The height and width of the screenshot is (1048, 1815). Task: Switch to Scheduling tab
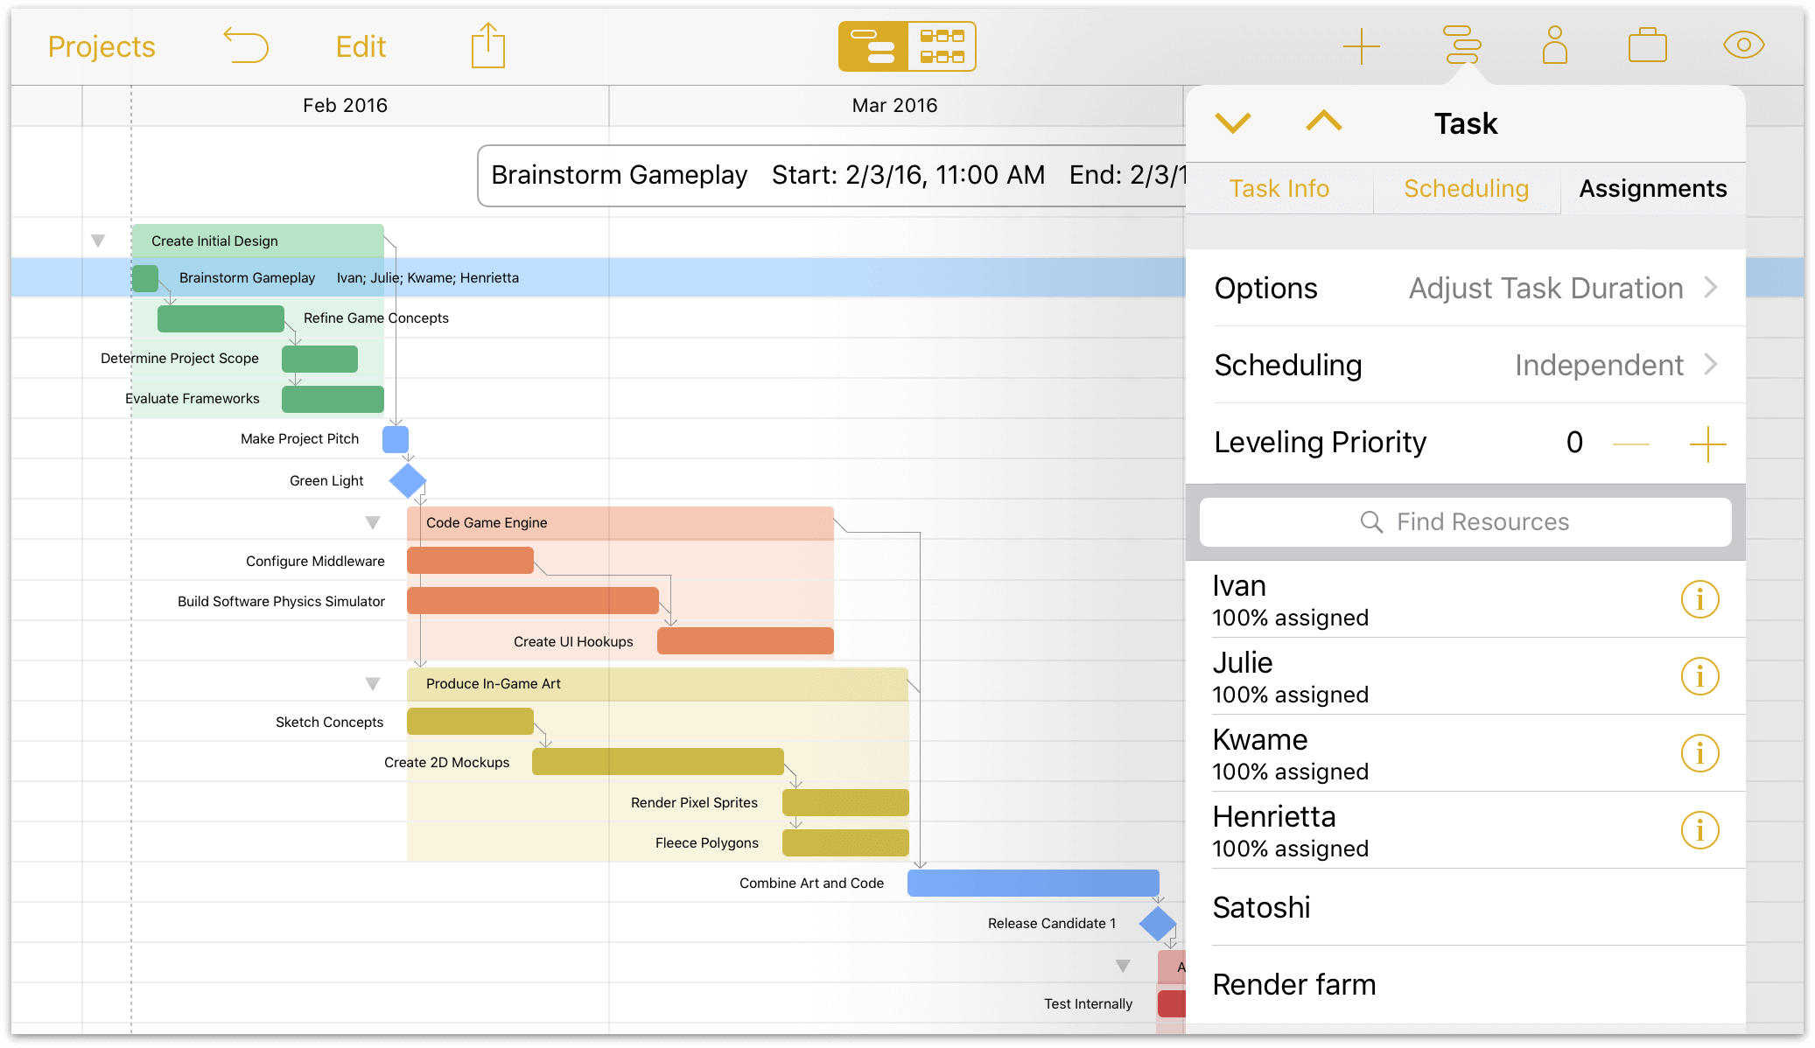coord(1466,188)
